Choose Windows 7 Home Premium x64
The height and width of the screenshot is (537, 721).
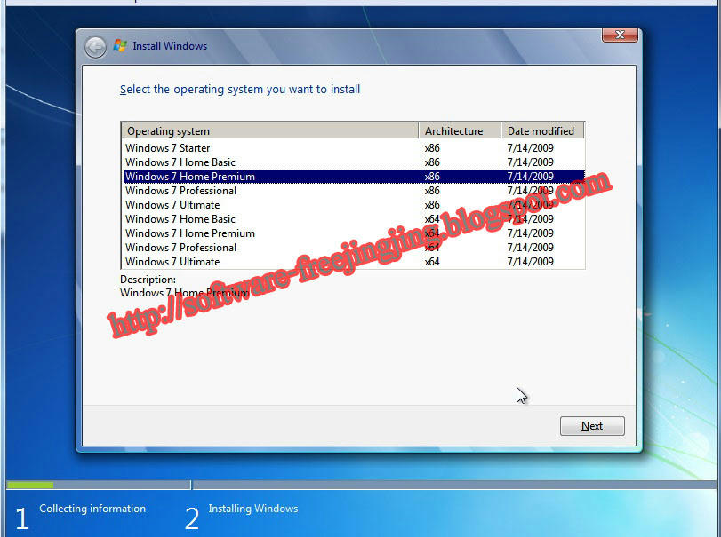tap(190, 233)
